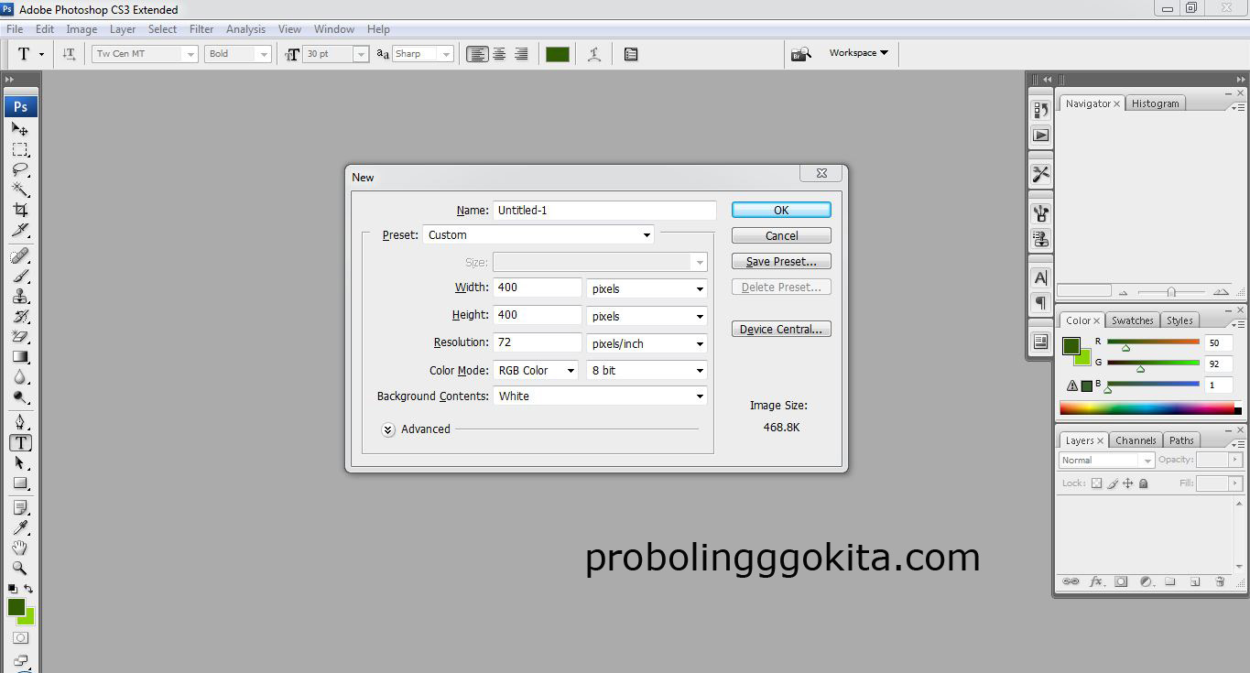The height and width of the screenshot is (673, 1250).
Task: Toggle Lock all in Layers panel
Action: tap(1143, 483)
